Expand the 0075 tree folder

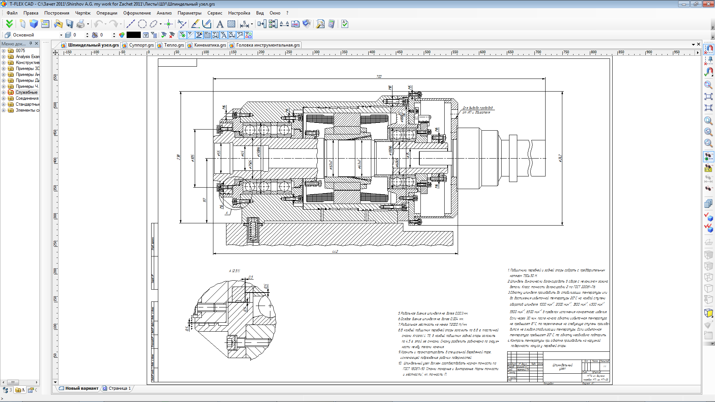[4, 51]
